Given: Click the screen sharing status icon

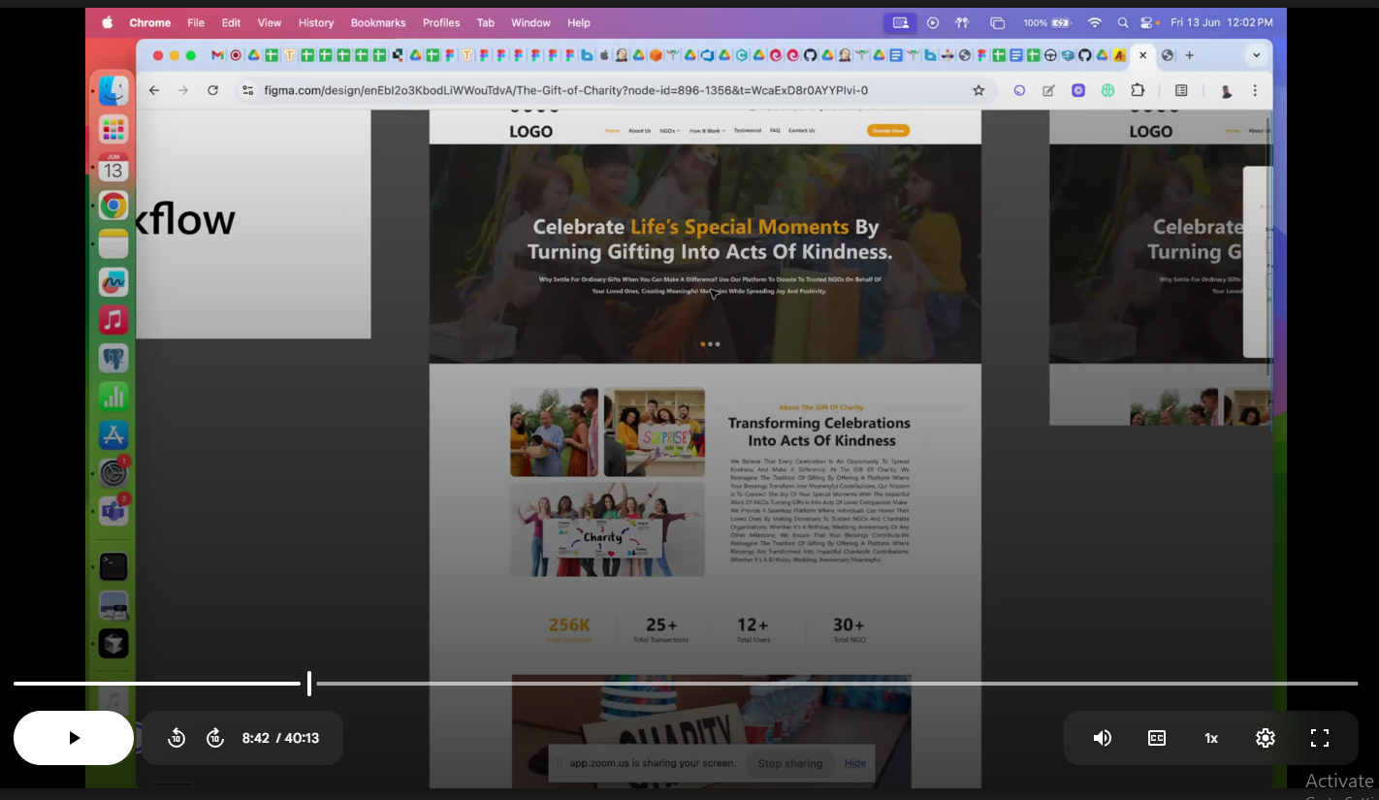Looking at the screenshot, I should (x=900, y=22).
